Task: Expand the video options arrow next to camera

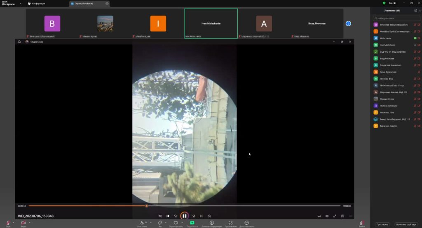Action: pyautogui.click(x=29, y=222)
